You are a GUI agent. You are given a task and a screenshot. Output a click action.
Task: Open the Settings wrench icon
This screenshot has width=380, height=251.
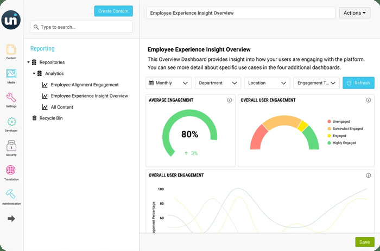11,97
